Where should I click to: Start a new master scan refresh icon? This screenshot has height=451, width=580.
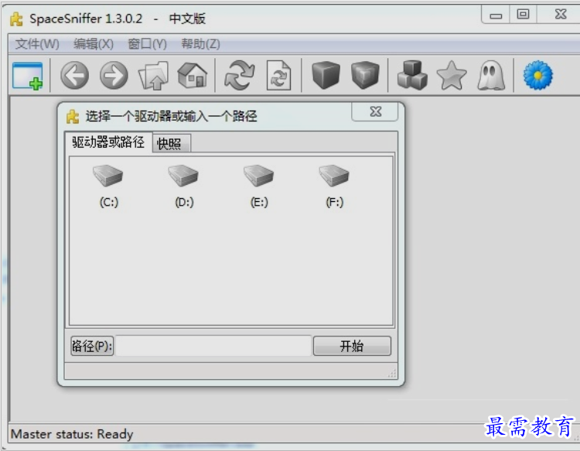(239, 76)
